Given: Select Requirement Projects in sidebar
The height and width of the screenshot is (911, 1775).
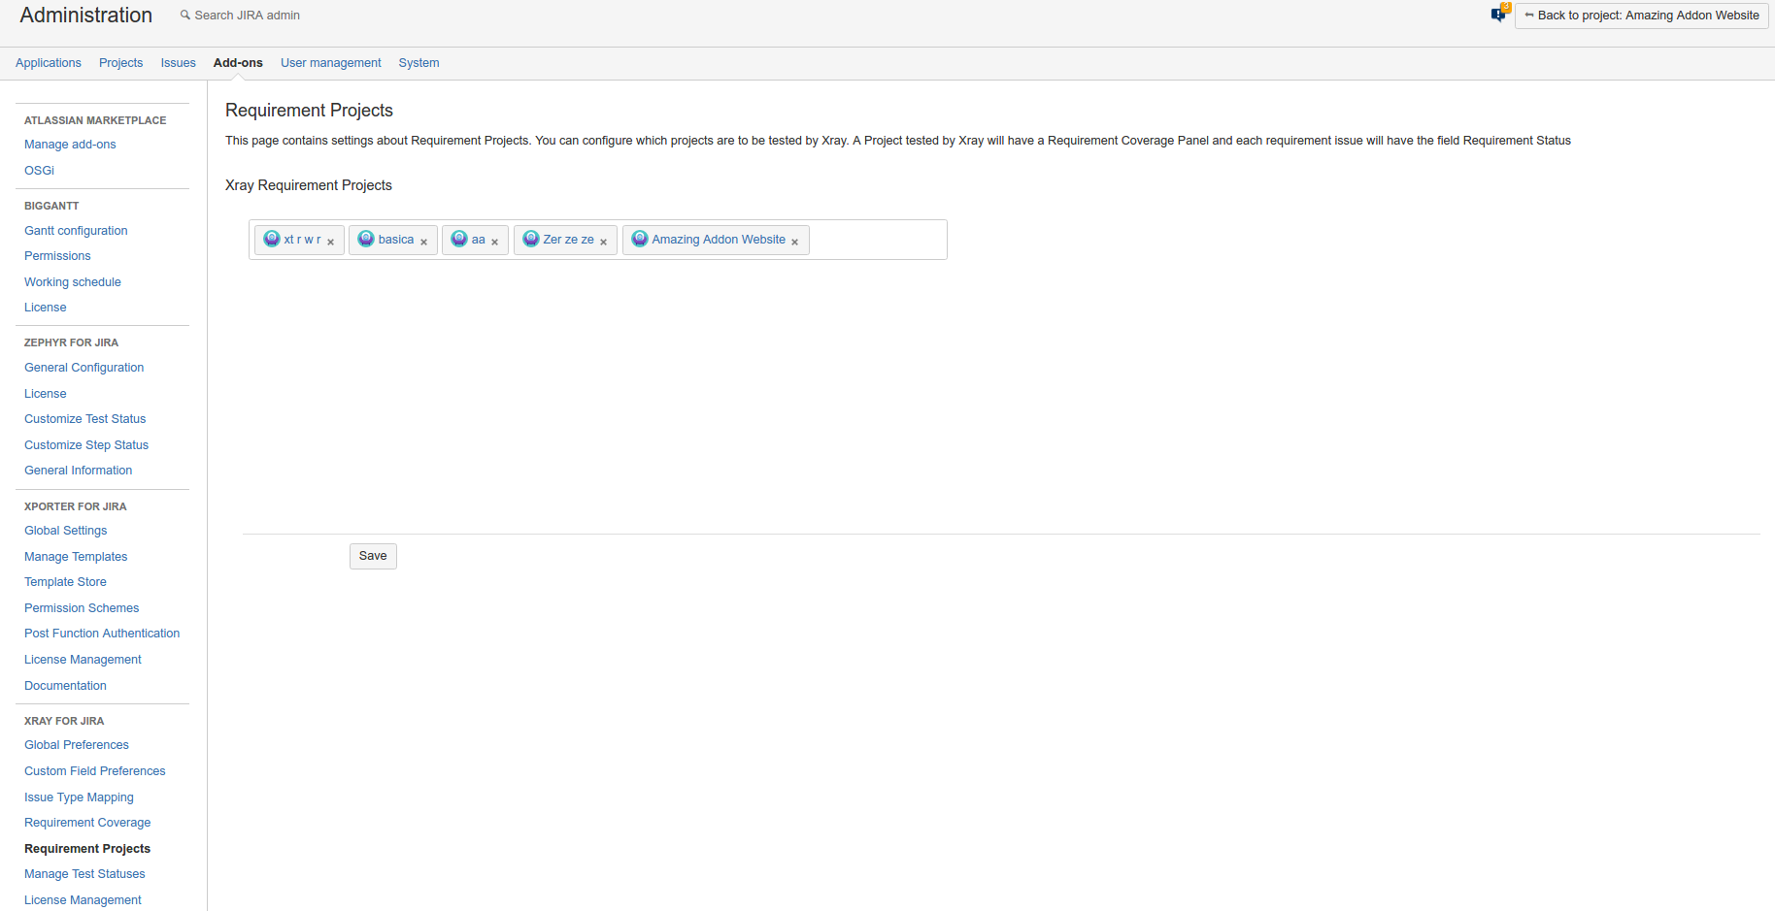Looking at the screenshot, I should (87, 849).
